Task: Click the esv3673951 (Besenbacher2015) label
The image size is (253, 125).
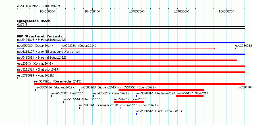Action: tap(58, 81)
